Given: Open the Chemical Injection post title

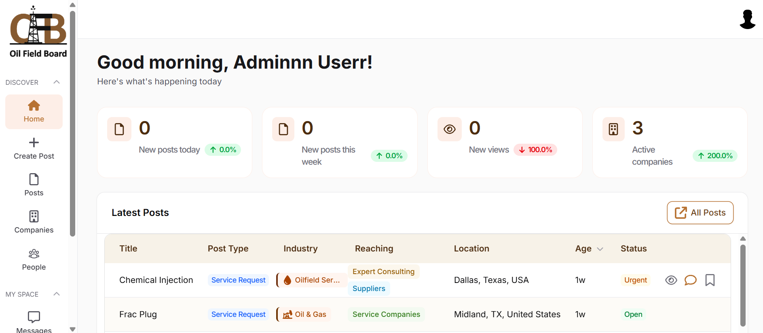Looking at the screenshot, I should 156,280.
